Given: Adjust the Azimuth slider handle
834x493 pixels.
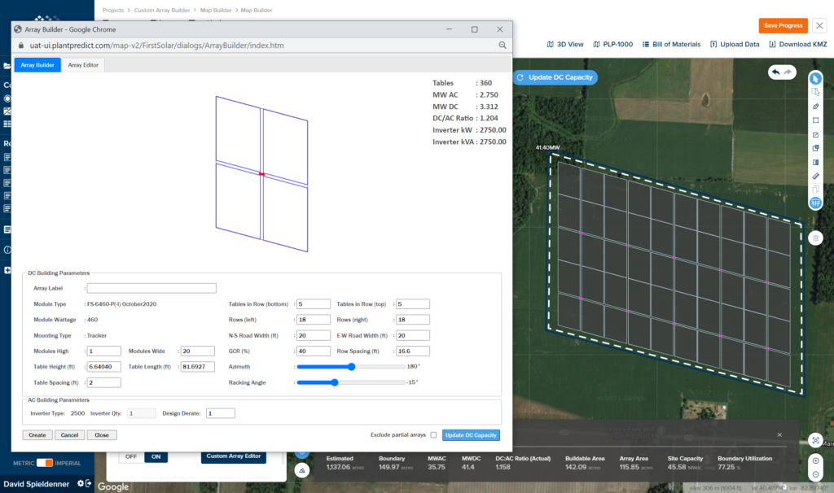Looking at the screenshot, I should (x=352, y=367).
